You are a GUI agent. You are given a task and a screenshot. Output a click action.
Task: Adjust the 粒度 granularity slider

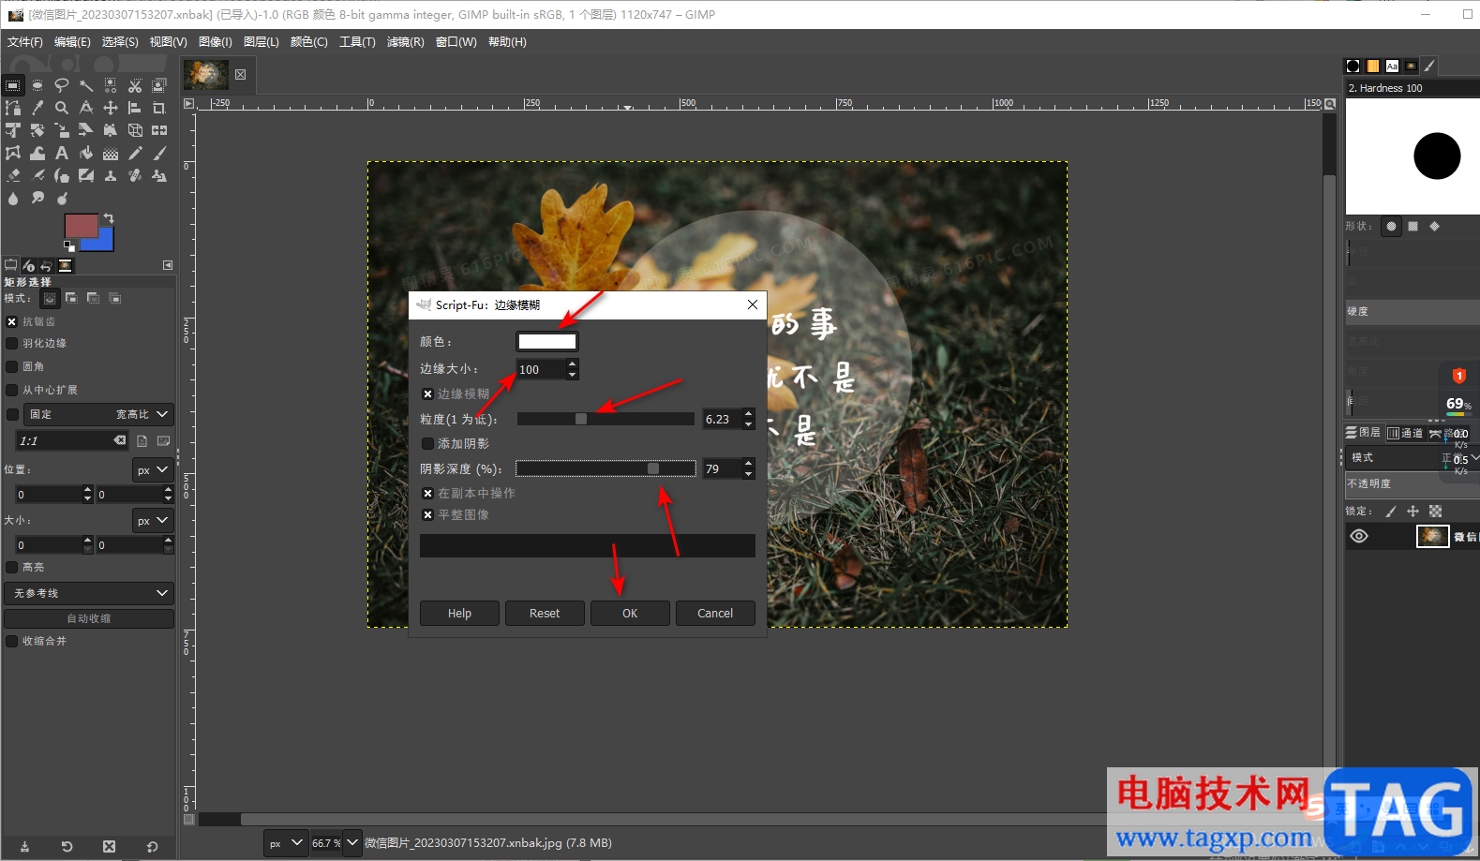(605, 419)
